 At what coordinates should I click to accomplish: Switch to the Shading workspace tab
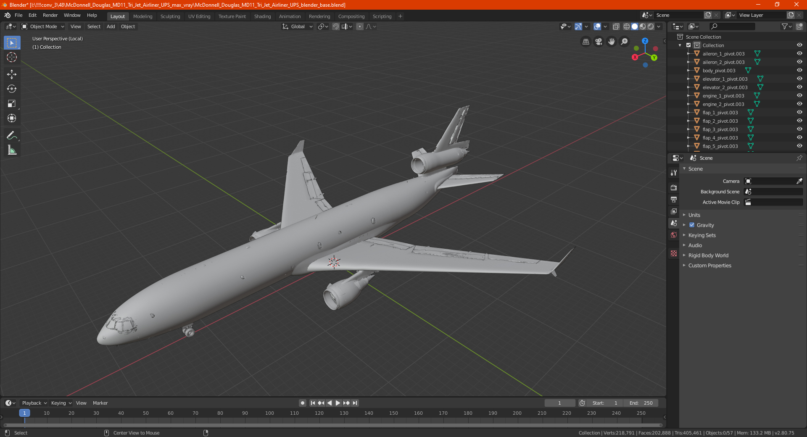[262, 16]
